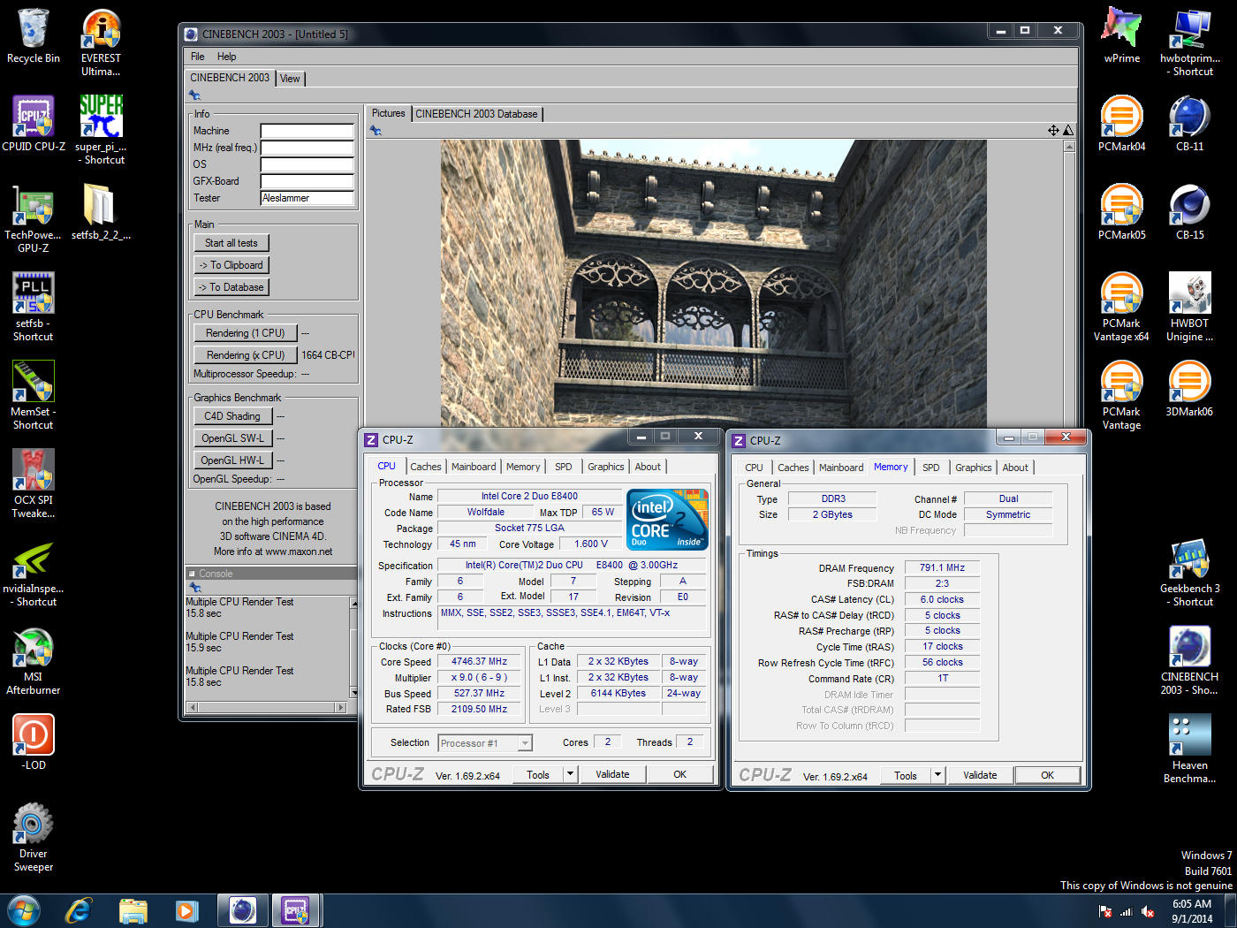Expand Tools dropdown arrow in CPU-Z Memory window
The image size is (1237, 928).
point(938,775)
